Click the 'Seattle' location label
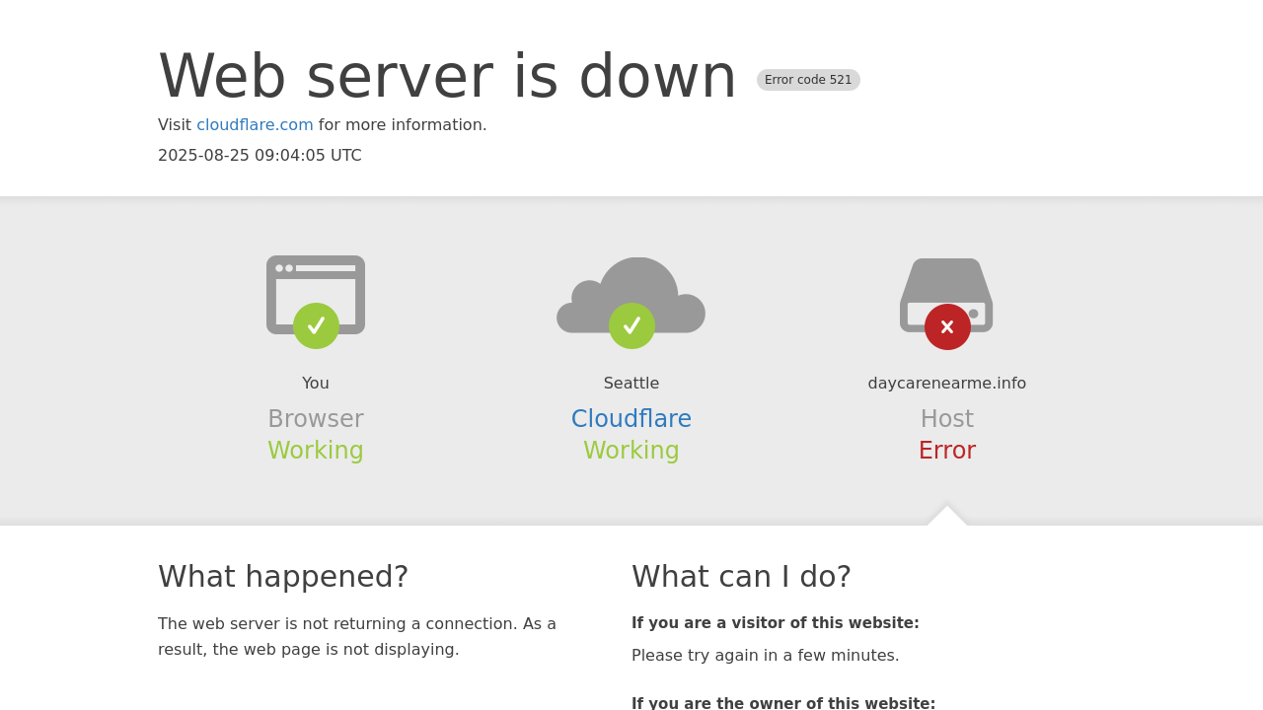This screenshot has height=710, width=1263. (x=631, y=384)
